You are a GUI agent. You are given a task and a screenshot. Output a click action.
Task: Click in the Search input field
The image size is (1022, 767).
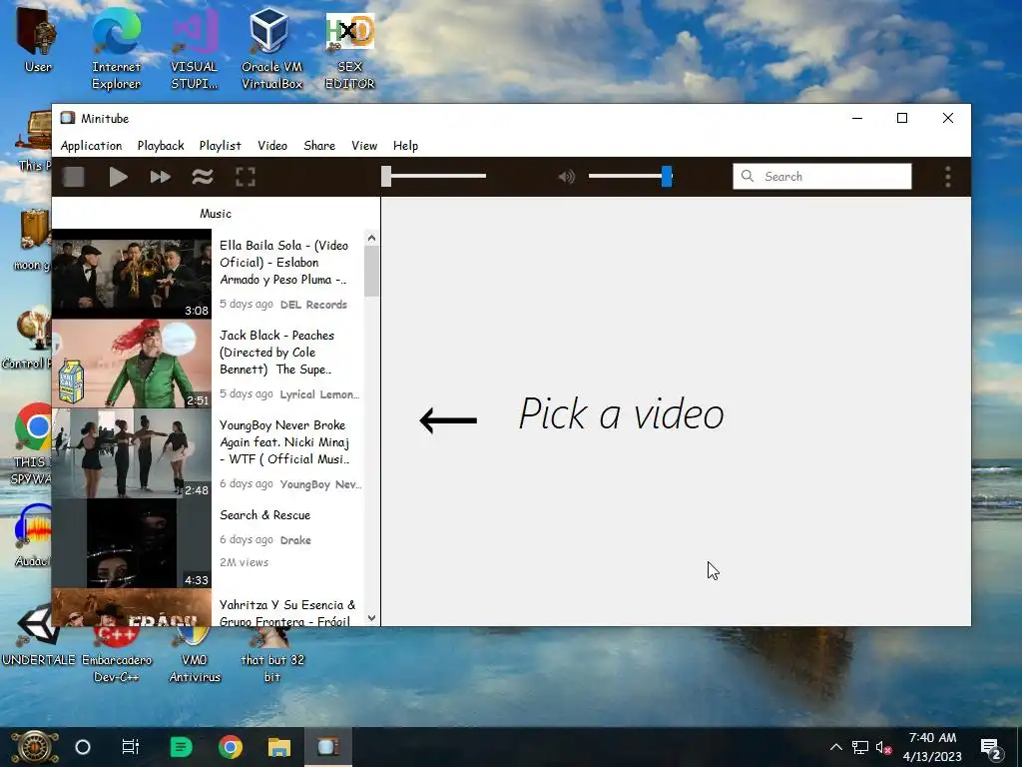(x=822, y=176)
